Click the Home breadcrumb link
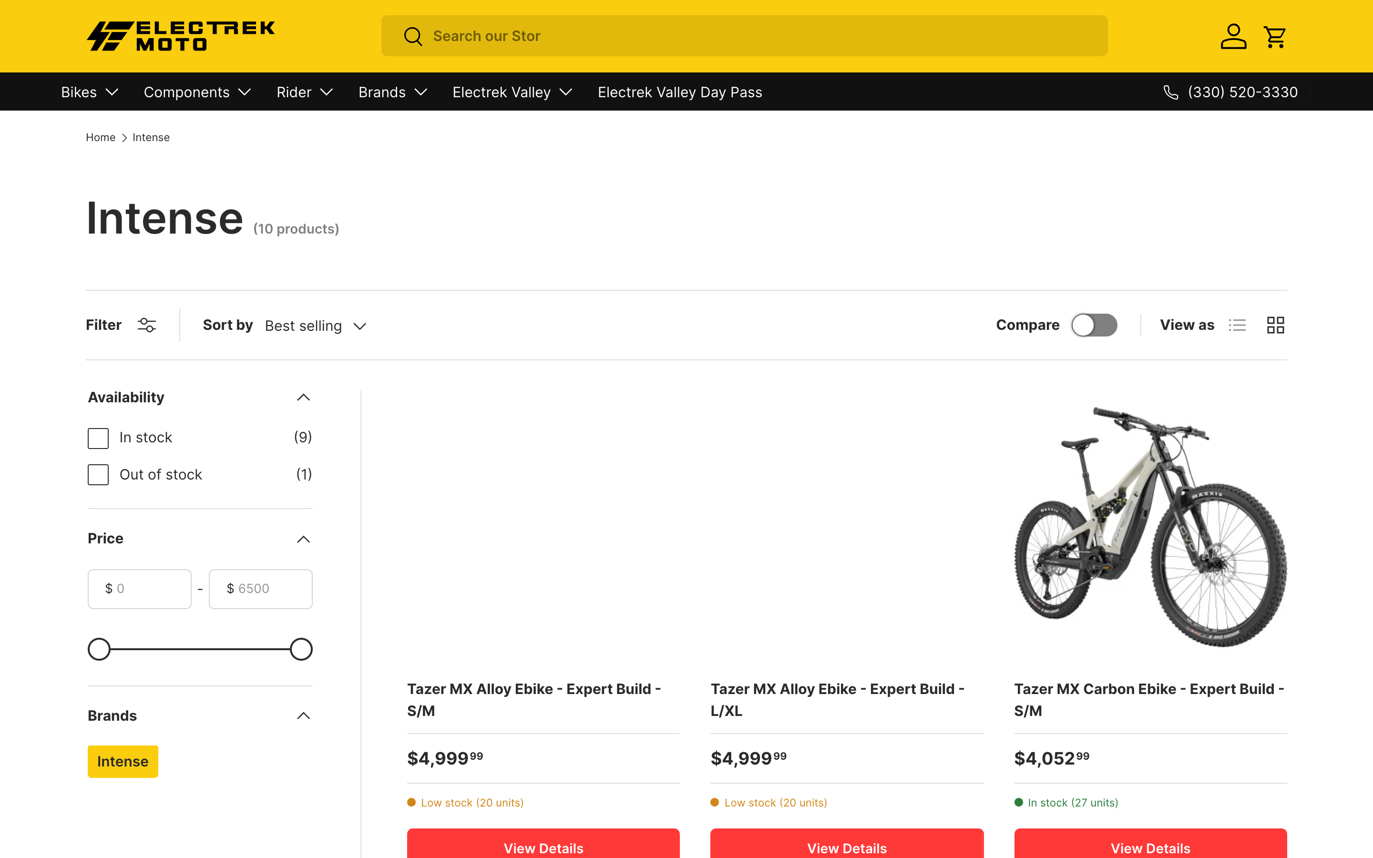This screenshot has width=1373, height=858. (101, 137)
